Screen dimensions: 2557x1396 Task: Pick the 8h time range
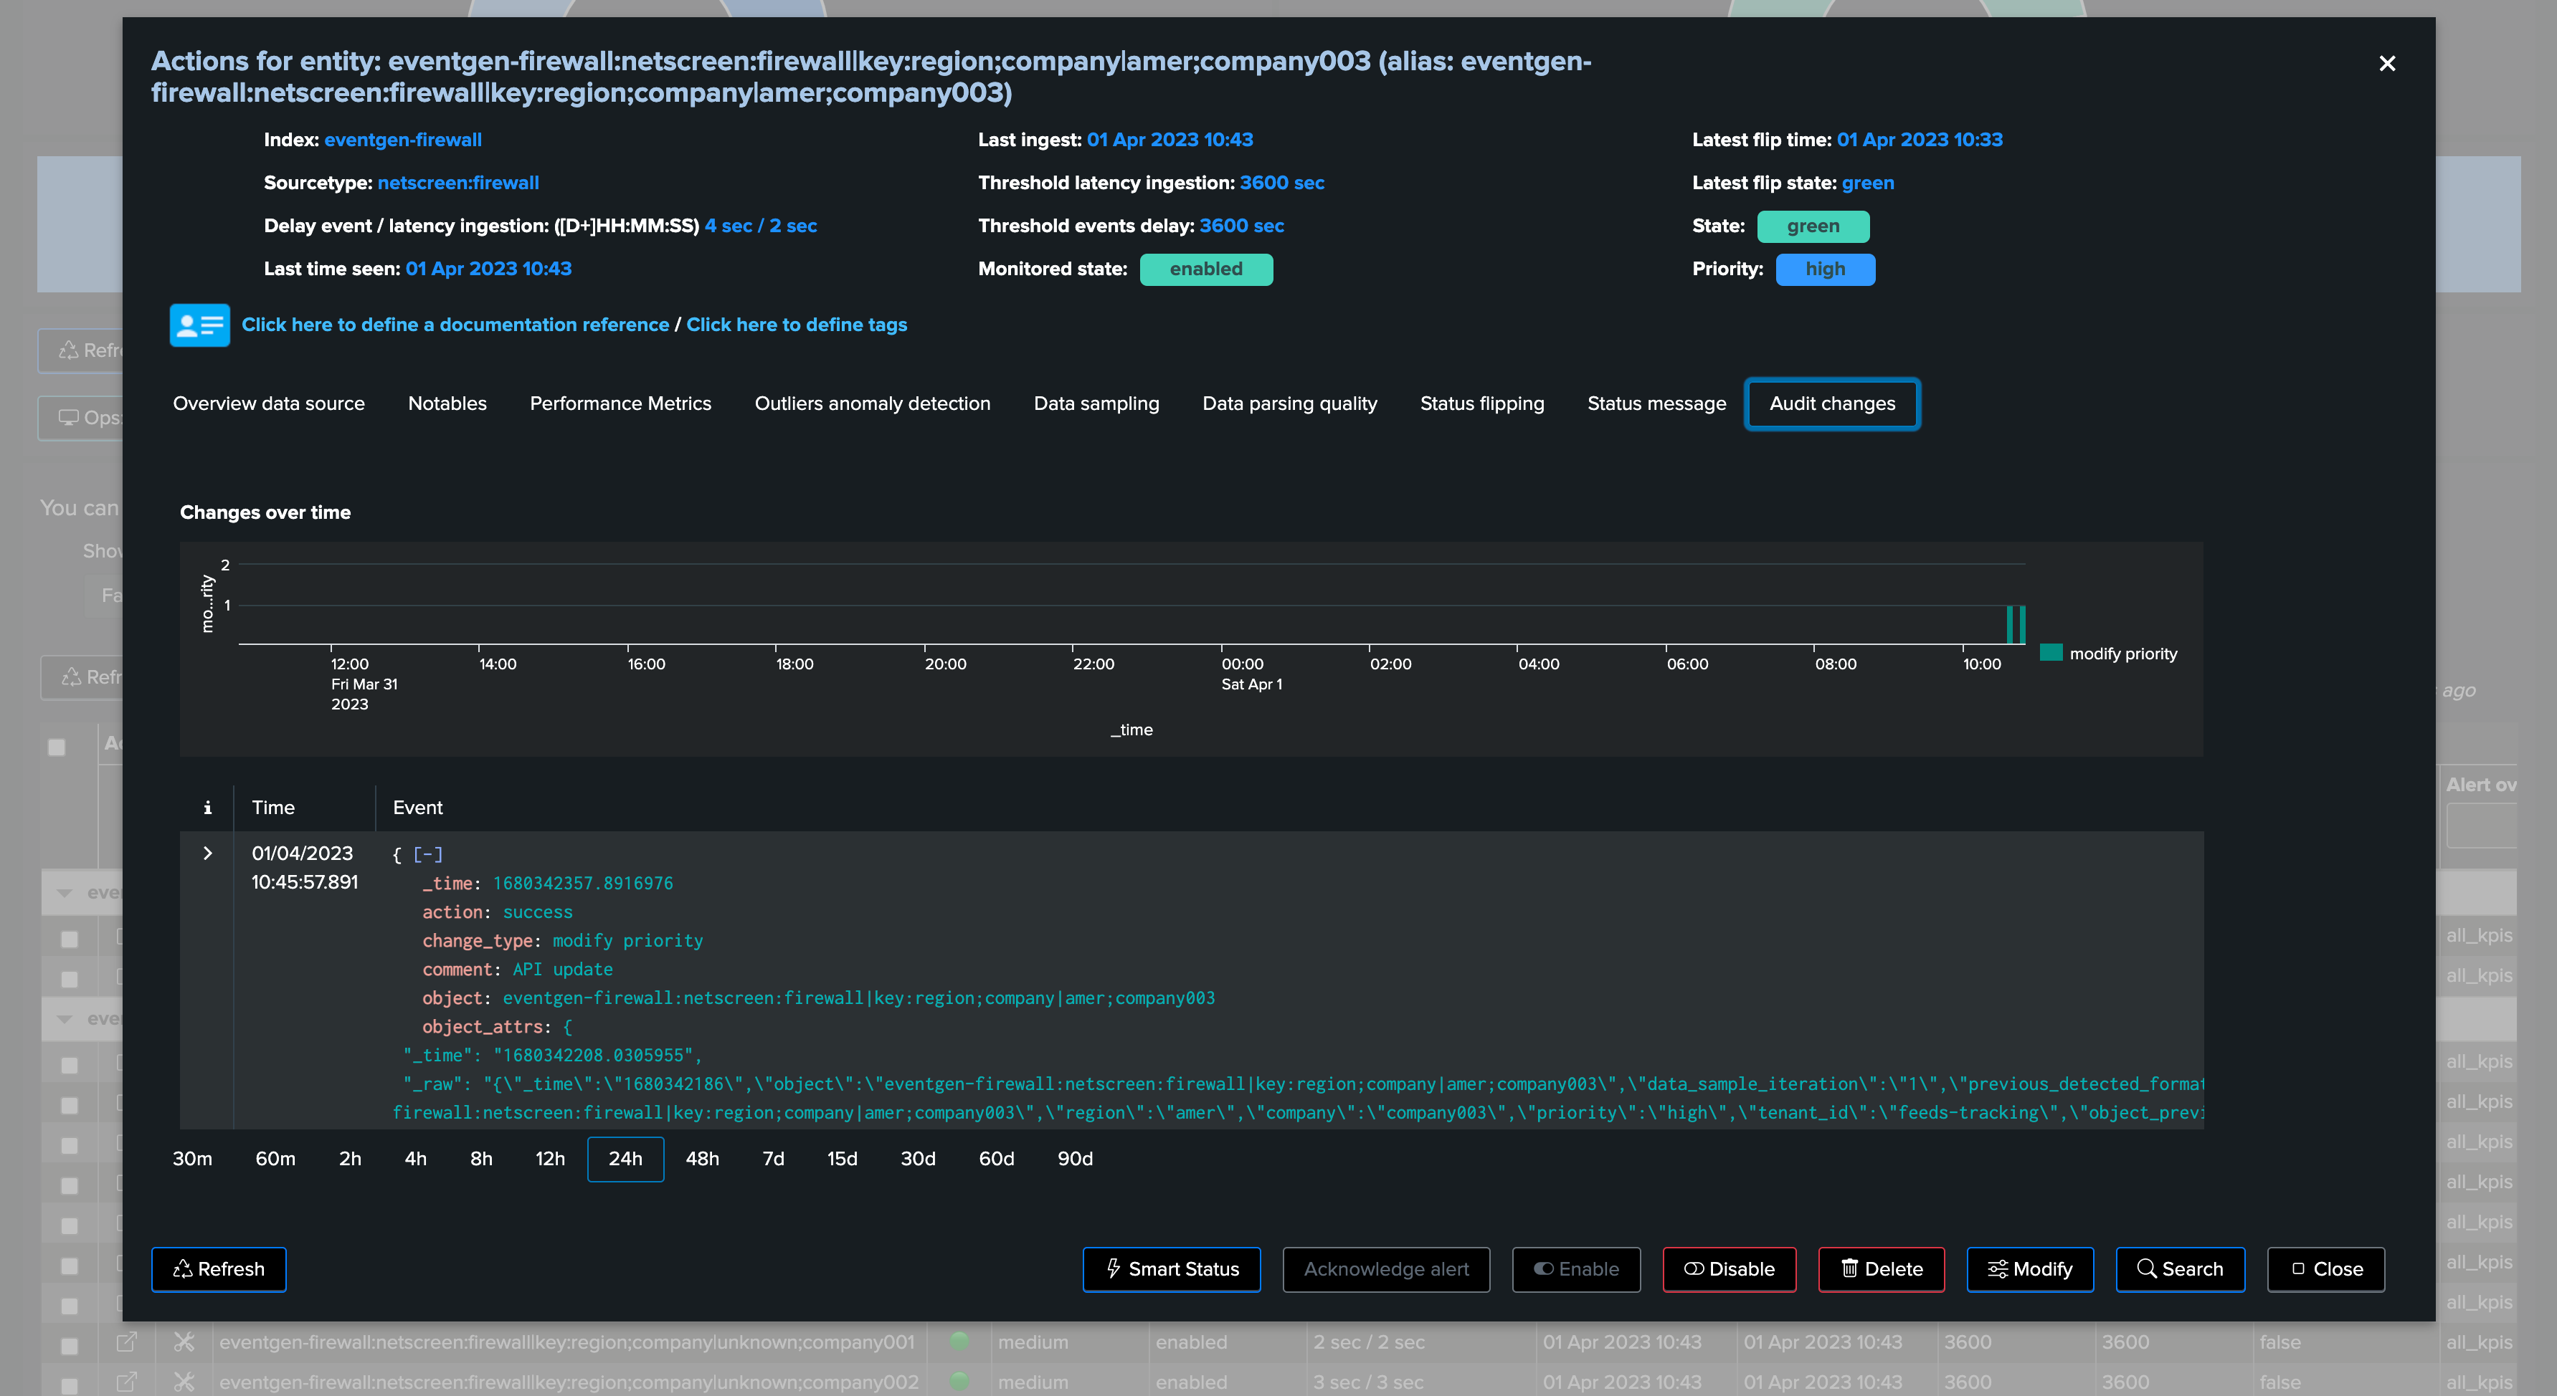(x=481, y=1159)
